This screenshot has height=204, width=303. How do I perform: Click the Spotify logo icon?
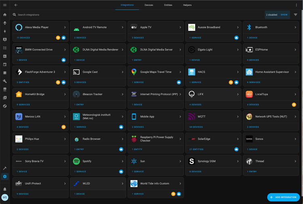76,161
